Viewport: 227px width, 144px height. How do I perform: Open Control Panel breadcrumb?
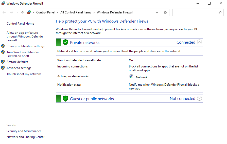click(x=45, y=12)
